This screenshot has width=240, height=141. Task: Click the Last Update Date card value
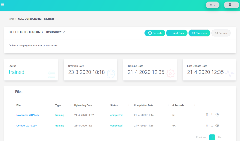click(x=205, y=72)
